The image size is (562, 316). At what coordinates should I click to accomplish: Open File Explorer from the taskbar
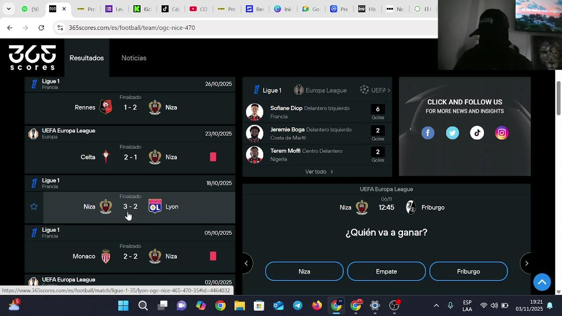pyautogui.click(x=240, y=305)
